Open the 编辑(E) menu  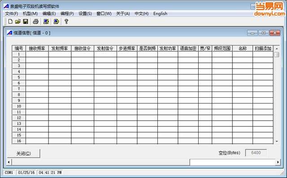tap(49, 14)
